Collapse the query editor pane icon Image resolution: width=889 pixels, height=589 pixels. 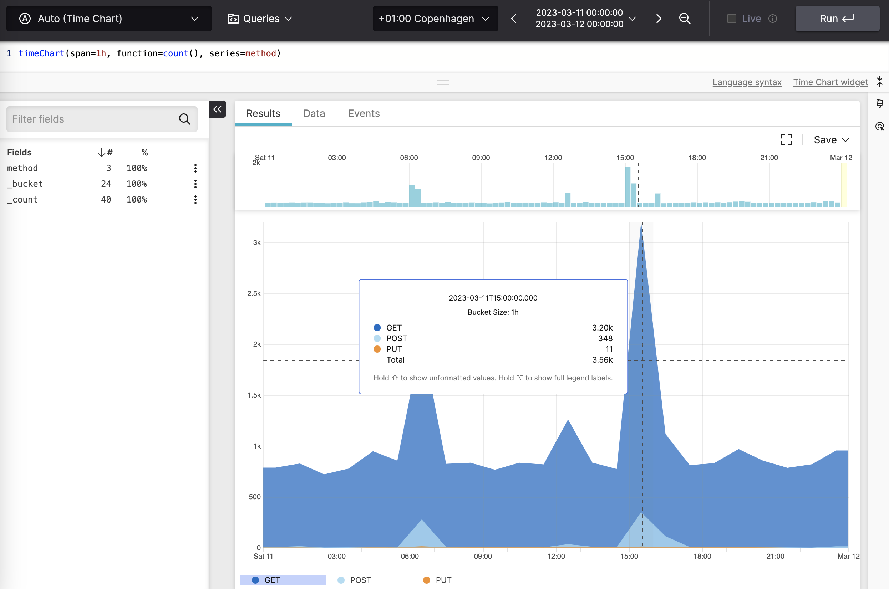coord(879,82)
